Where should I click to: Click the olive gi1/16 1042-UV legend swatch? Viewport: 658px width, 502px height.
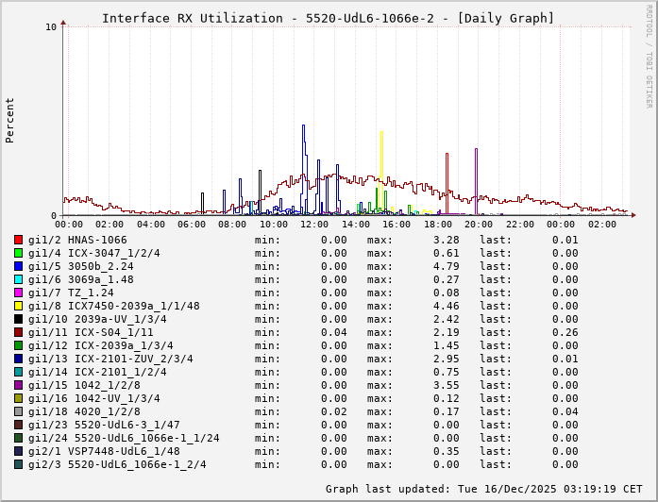[x=18, y=398]
